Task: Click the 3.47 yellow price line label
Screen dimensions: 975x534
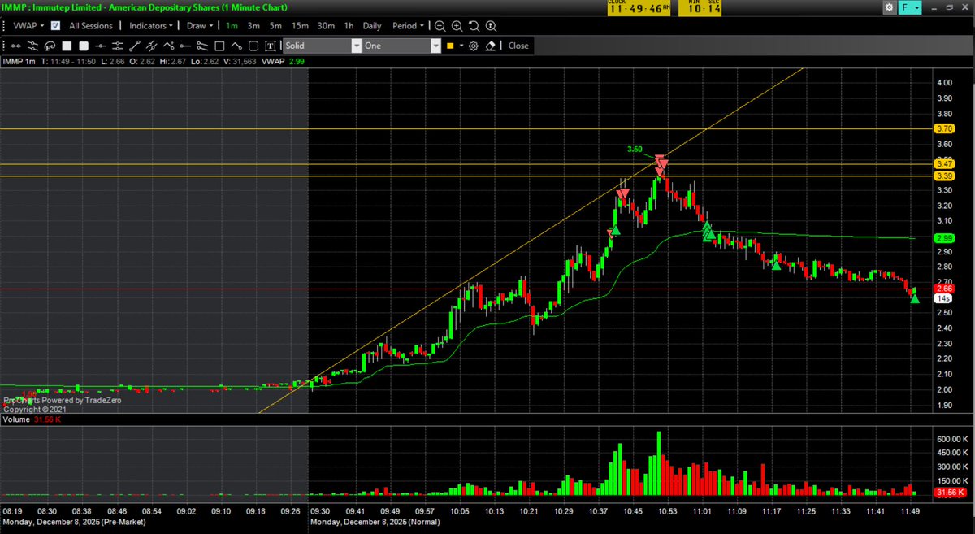Action: click(x=944, y=164)
